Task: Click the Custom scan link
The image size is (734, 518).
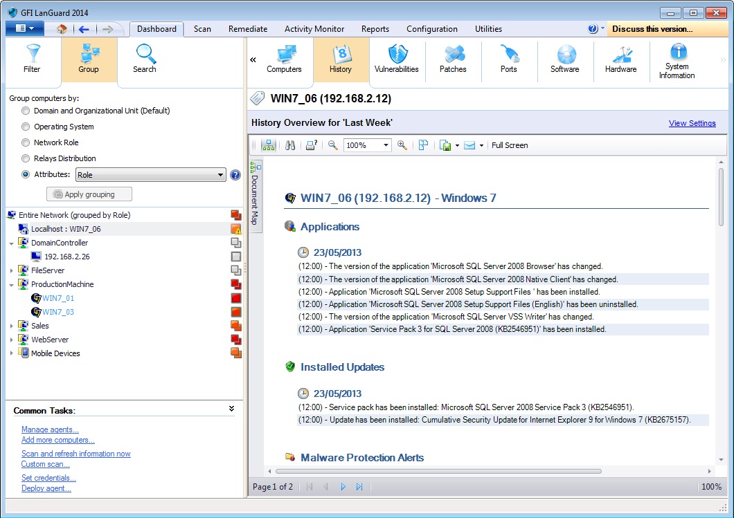Action: pos(46,464)
